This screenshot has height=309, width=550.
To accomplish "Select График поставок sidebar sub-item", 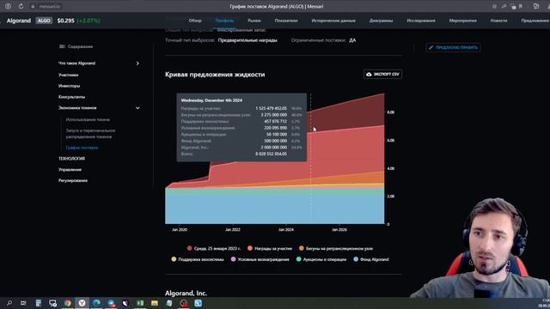I will point(82,148).
